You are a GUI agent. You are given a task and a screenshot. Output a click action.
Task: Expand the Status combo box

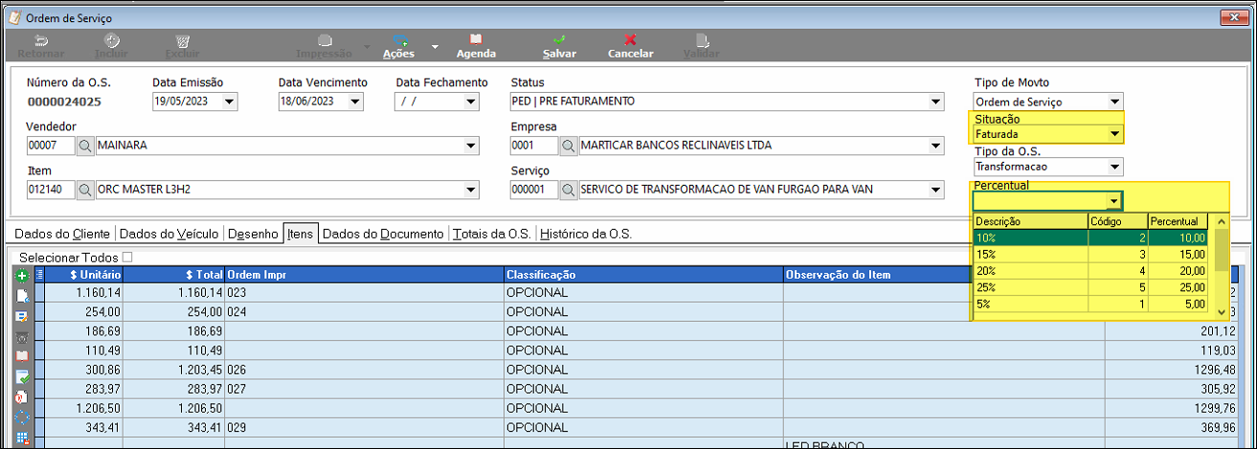(935, 101)
